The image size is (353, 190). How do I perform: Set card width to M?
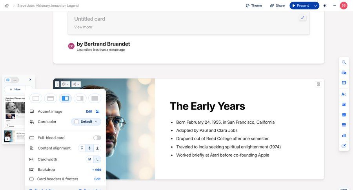[x=90, y=159]
